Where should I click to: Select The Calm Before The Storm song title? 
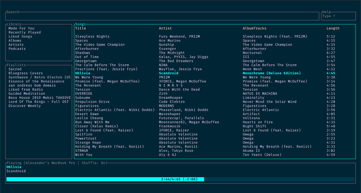[102, 65]
